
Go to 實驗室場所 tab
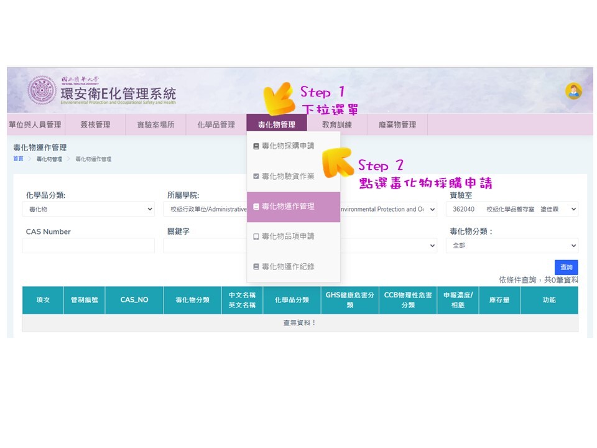click(155, 124)
